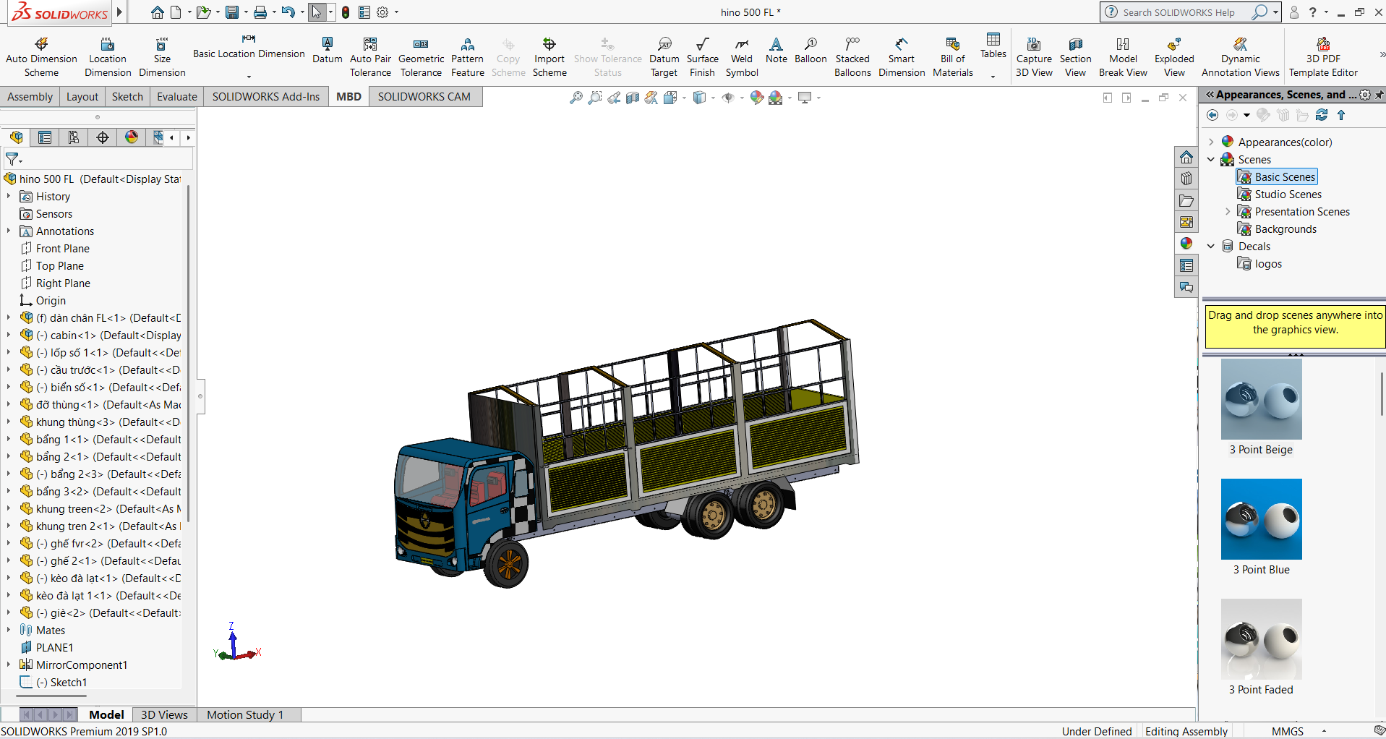Select Location Dimension tool
This screenshot has width=1386, height=739.
tap(108, 56)
